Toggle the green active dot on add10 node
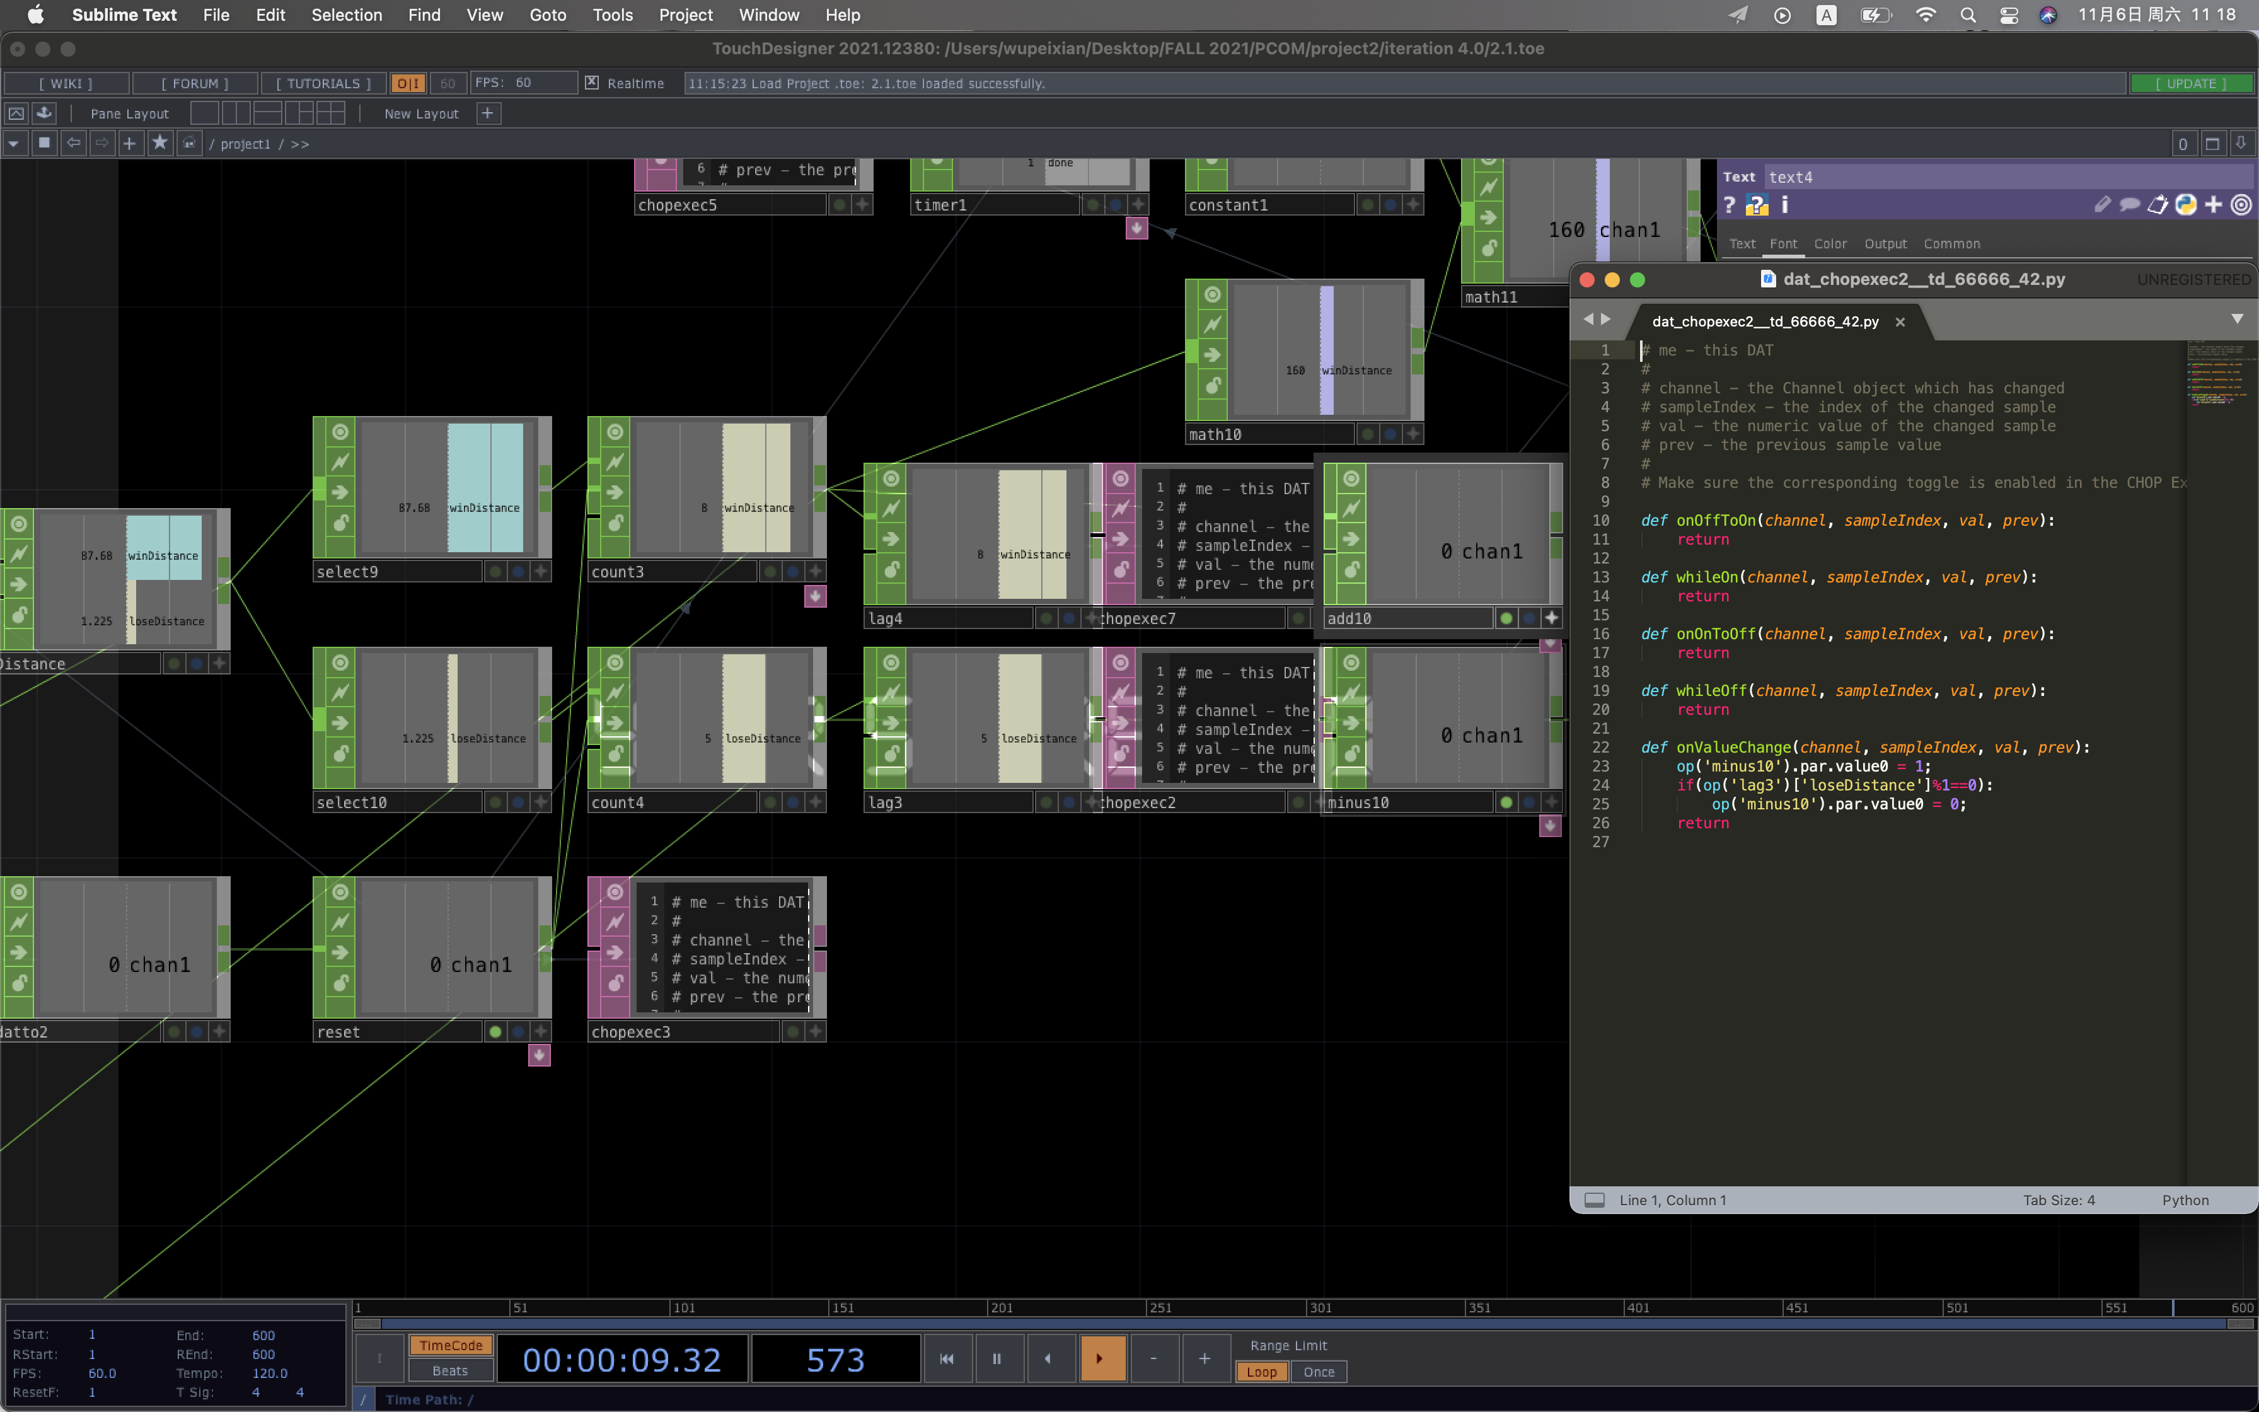2259x1412 pixels. (1506, 618)
